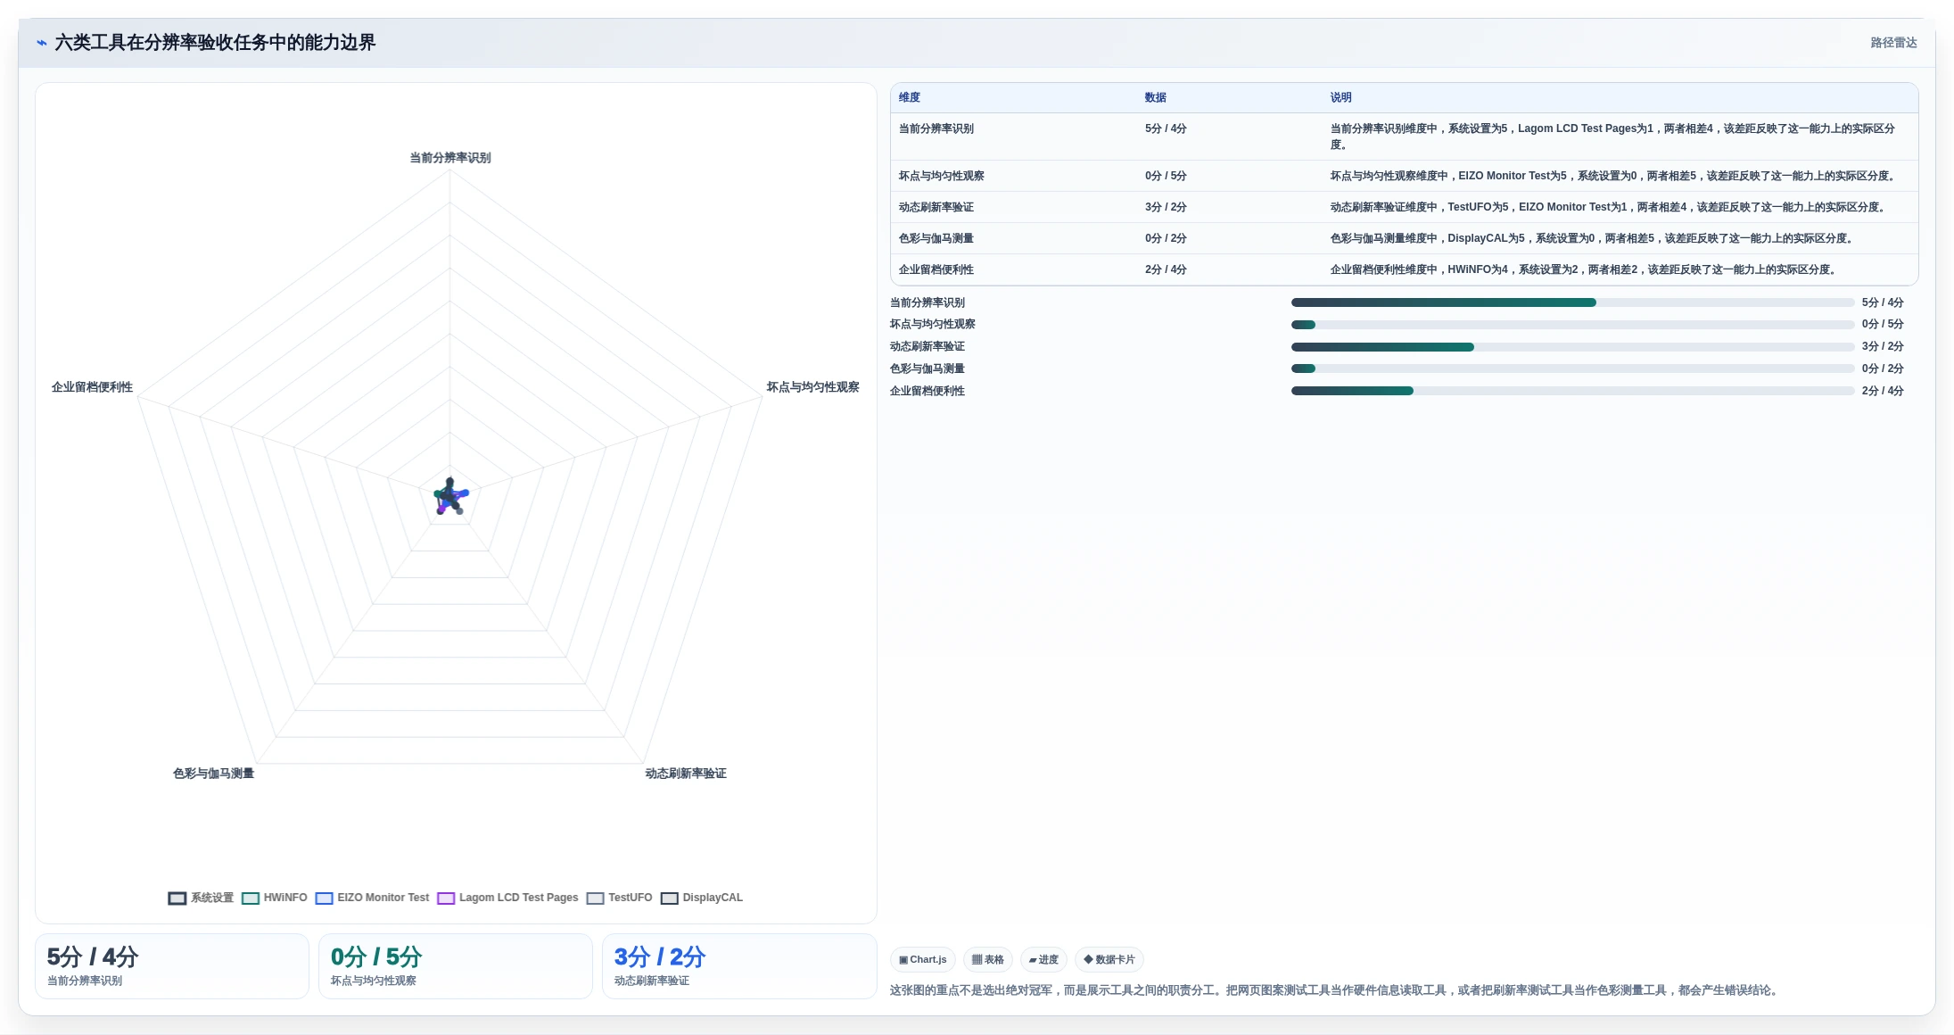
Task: Click the radar axis label 动态刷新率验证
Action: [x=686, y=774]
